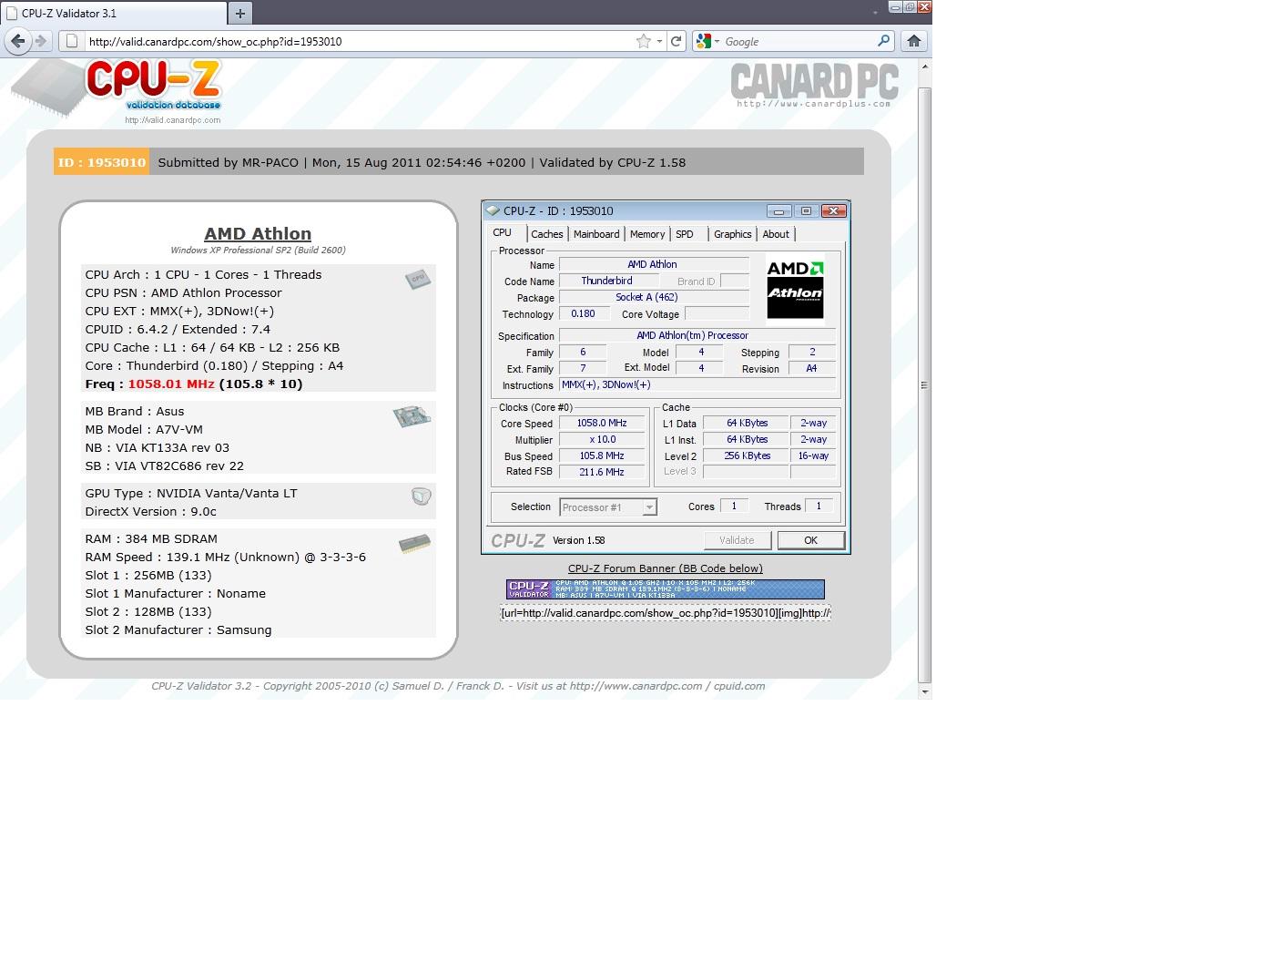Screen dimensions: 1282x962
Task: Click the bookmark star icon
Action: [644, 41]
